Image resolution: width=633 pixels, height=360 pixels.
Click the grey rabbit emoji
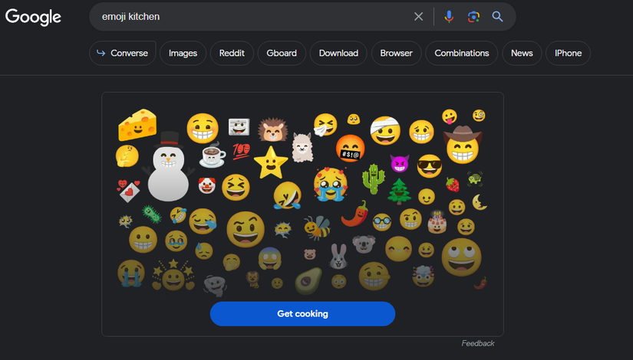[x=338, y=257]
